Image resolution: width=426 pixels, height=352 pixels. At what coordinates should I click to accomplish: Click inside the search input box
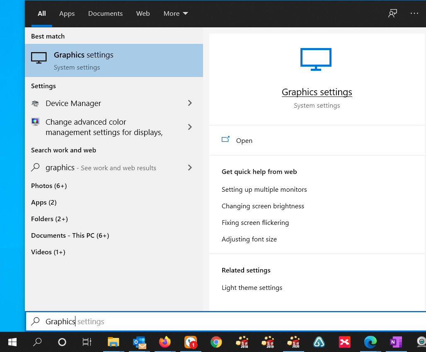click(x=124, y=321)
